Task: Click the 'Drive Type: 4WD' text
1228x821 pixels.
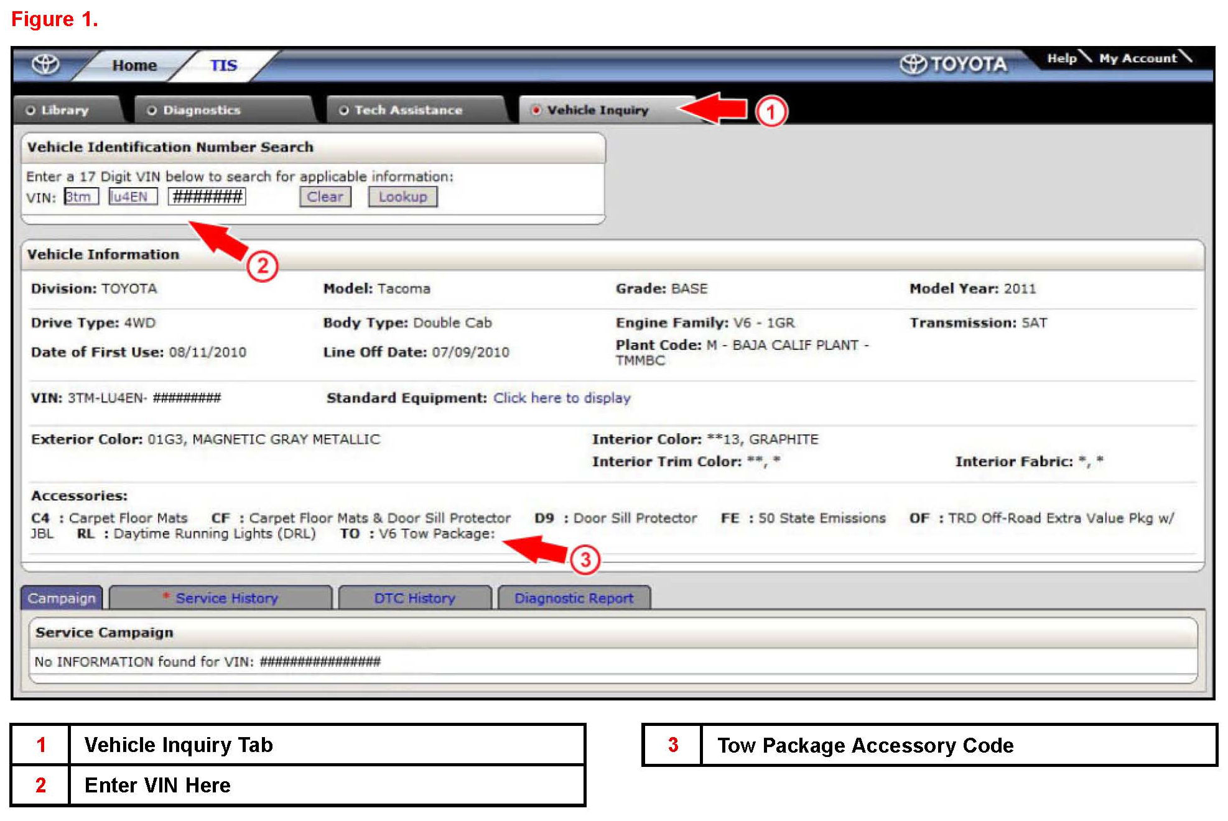Action: pyautogui.click(x=93, y=323)
